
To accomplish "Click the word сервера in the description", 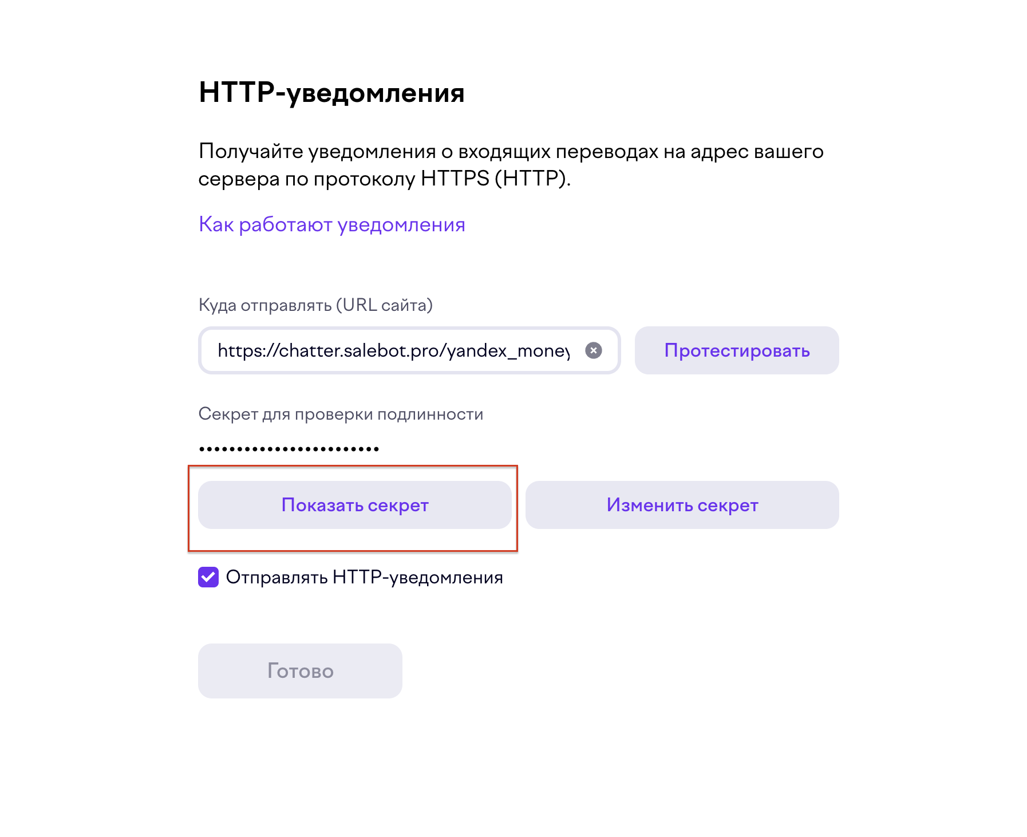I will [x=239, y=179].
